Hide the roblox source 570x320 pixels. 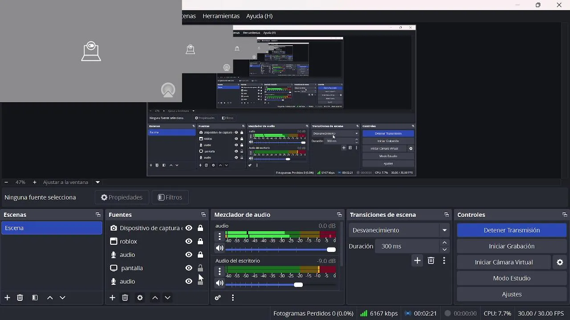(189, 241)
